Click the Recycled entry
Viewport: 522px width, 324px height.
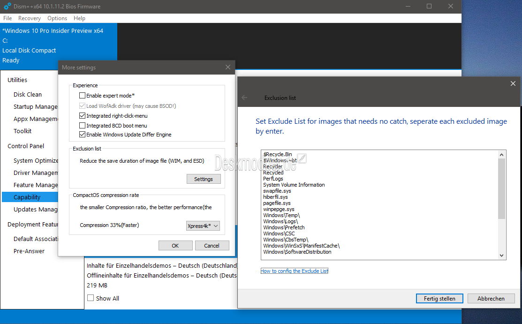pos(273,173)
